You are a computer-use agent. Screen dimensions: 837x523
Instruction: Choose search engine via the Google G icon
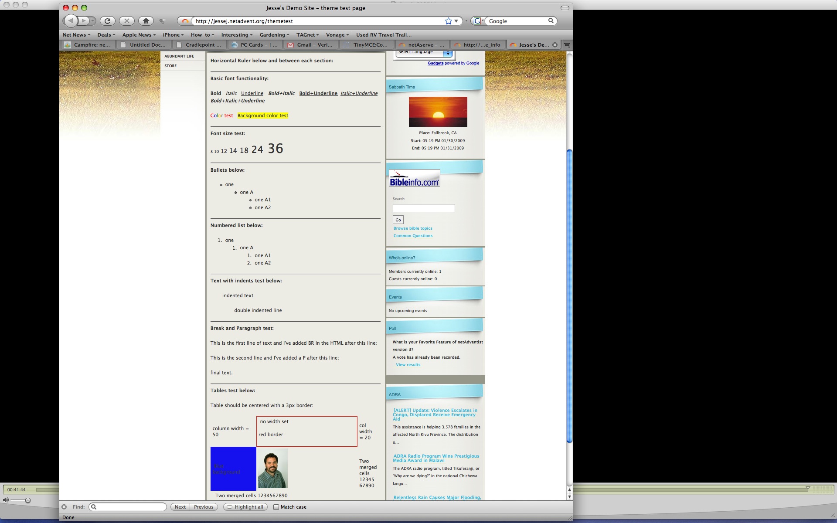coord(478,21)
